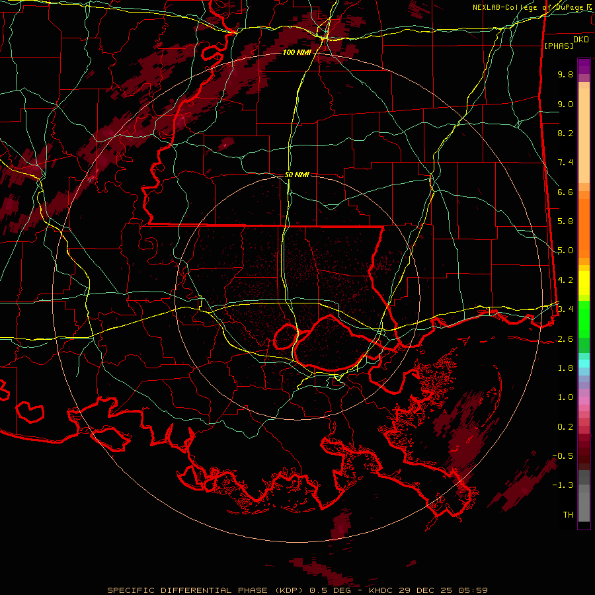This screenshot has height=595, width=595.
Task: Click the 100 NMI range ring label
Action: (x=296, y=52)
